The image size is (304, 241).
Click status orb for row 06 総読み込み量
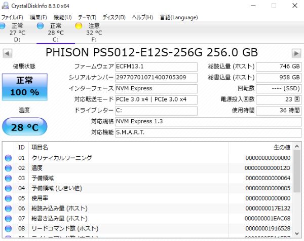click(8, 209)
